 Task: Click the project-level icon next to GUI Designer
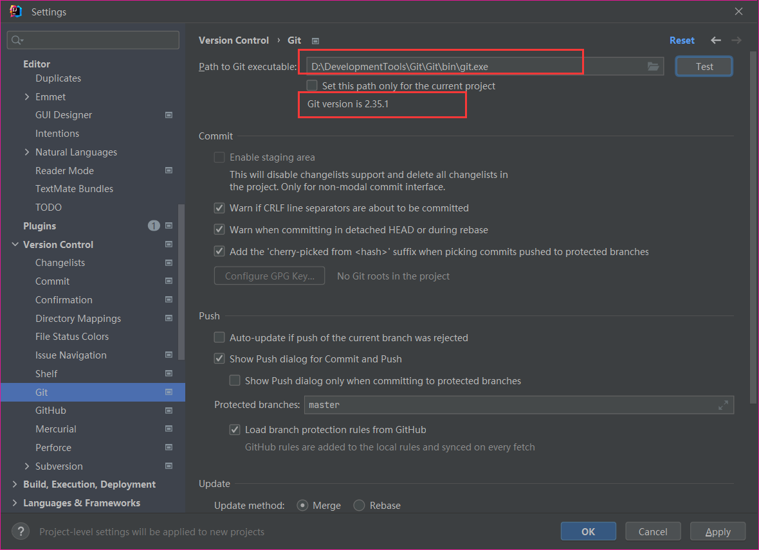point(169,115)
